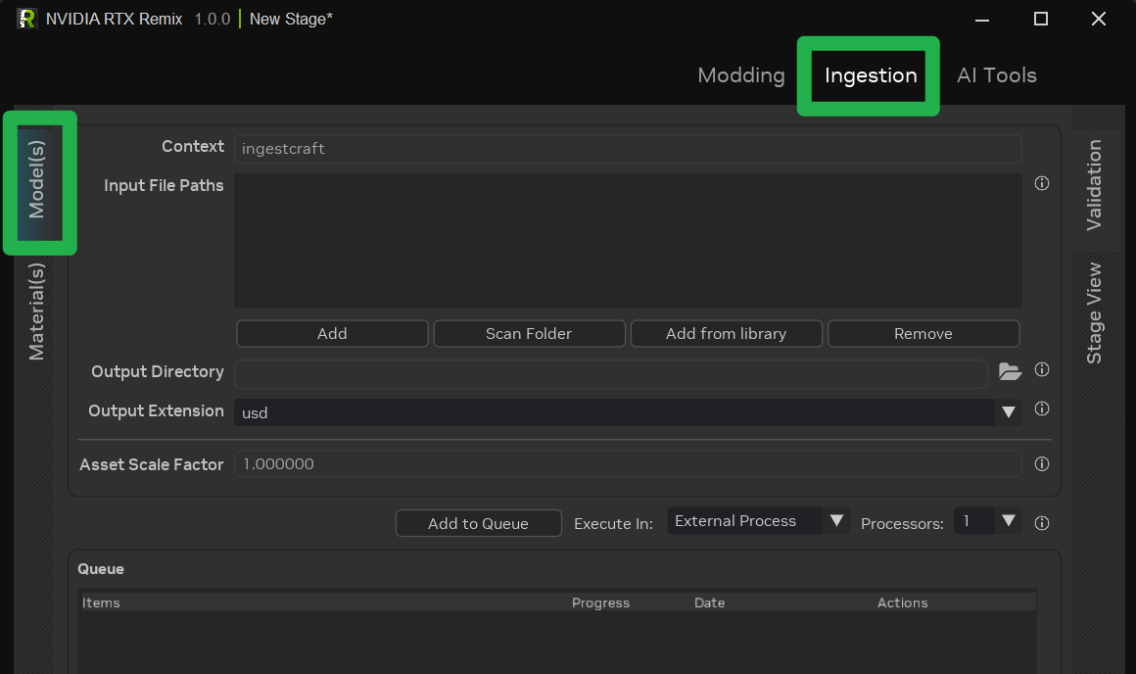The image size is (1136, 674).
Task: Click info icon beside Input File Paths
Action: [1041, 183]
